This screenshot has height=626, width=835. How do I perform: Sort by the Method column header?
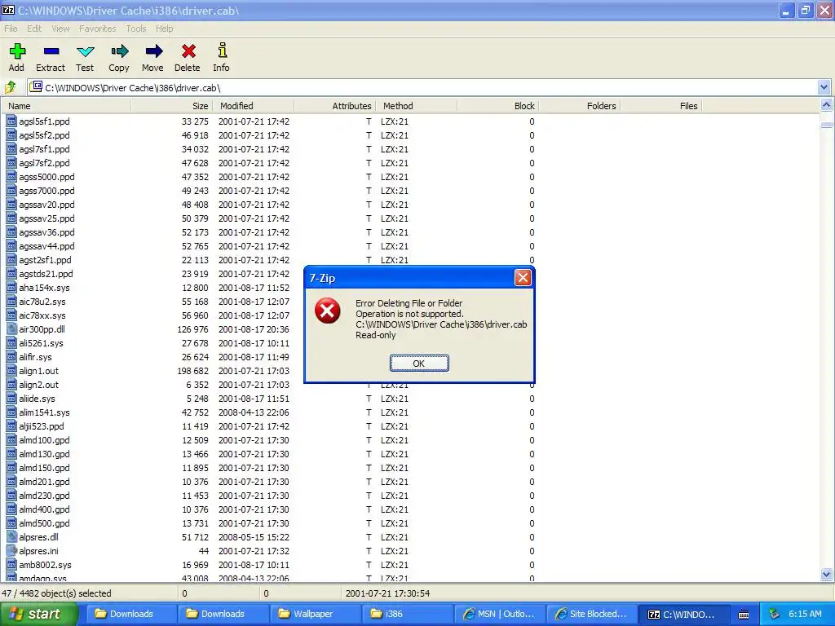(417, 106)
